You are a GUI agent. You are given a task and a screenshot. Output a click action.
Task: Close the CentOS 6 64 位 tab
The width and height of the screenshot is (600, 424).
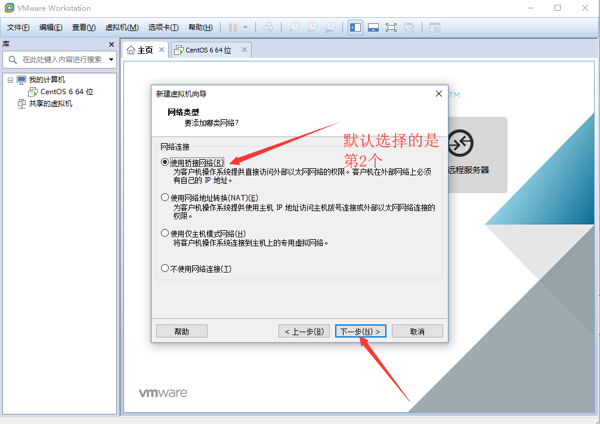(245, 49)
